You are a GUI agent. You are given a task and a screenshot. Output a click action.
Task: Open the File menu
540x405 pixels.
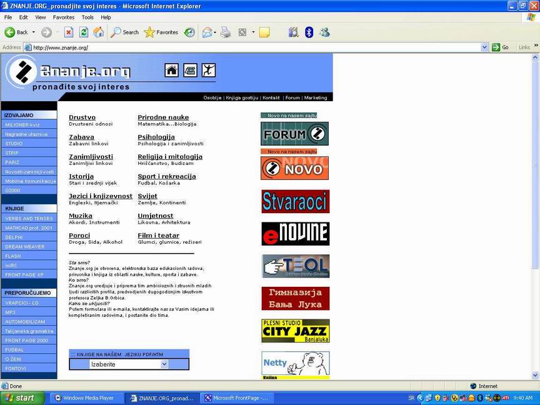coord(8,17)
